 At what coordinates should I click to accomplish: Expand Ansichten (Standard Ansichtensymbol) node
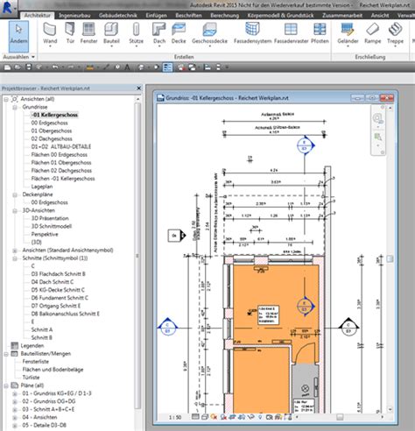pyautogui.click(x=15, y=251)
